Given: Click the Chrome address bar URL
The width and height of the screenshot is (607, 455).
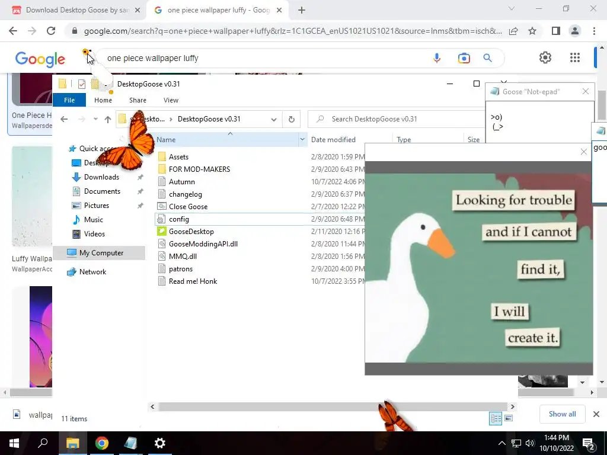Looking at the screenshot, I should click(x=293, y=31).
